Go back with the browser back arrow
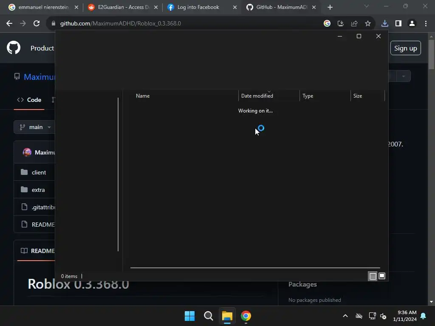The image size is (435, 326). click(x=9, y=24)
